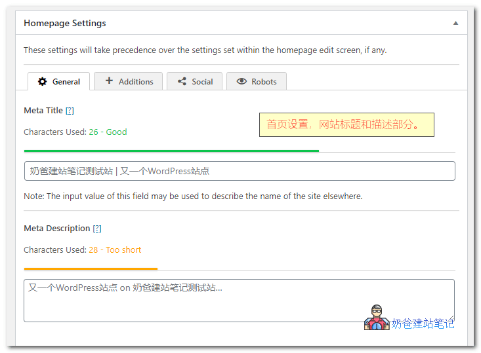Click the settings precedence description text
Viewport: 481px width, 353px height.
(x=205, y=50)
